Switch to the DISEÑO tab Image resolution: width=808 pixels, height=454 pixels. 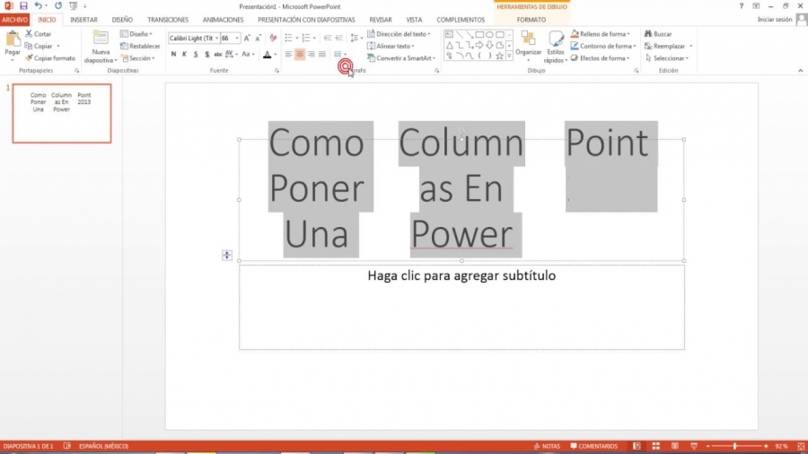click(x=123, y=20)
